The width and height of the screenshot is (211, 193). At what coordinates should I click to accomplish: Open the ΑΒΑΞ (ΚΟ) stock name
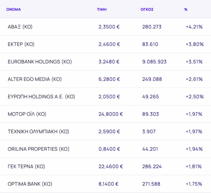[x=20, y=27]
